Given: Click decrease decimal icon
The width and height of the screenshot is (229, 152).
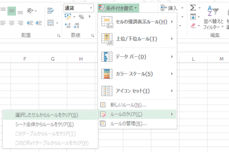Looking at the screenshot, I should coord(76,26).
